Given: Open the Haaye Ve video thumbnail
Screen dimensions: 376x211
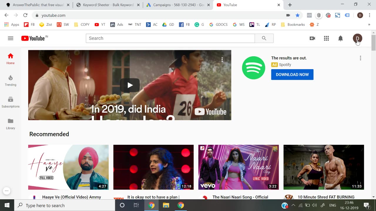Looking at the screenshot, I should click(x=68, y=167).
